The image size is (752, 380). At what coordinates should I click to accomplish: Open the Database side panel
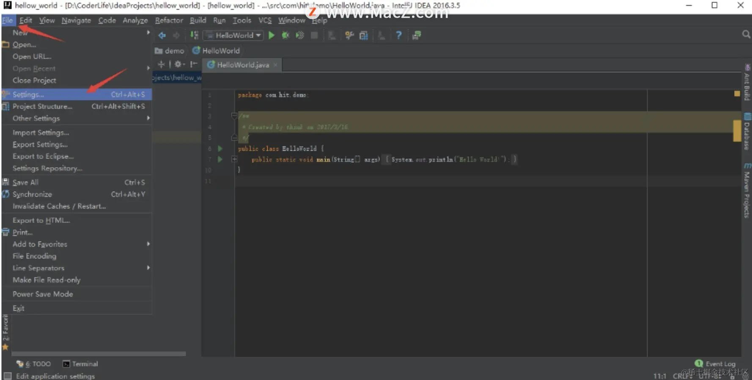point(747,131)
